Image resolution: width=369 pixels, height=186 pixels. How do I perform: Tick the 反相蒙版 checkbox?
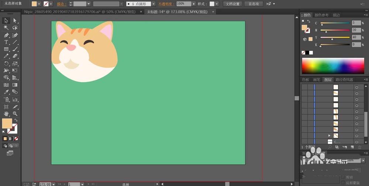click(343, 182)
